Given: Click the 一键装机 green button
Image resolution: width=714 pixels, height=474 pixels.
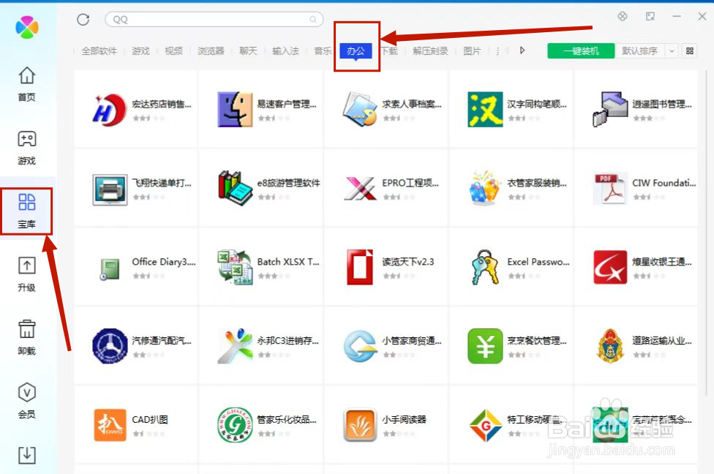Looking at the screenshot, I should (x=581, y=51).
